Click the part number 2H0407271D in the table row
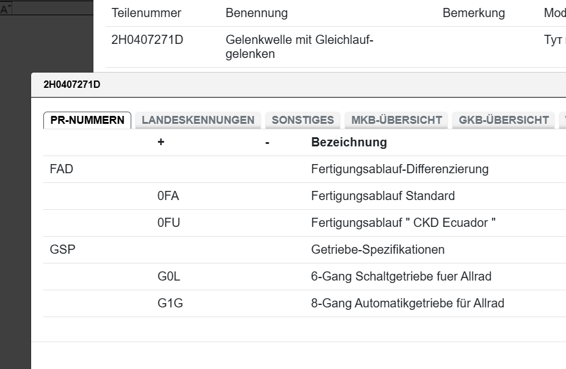Image resolution: width=566 pixels, height=369 pixels. pos(147,40)
